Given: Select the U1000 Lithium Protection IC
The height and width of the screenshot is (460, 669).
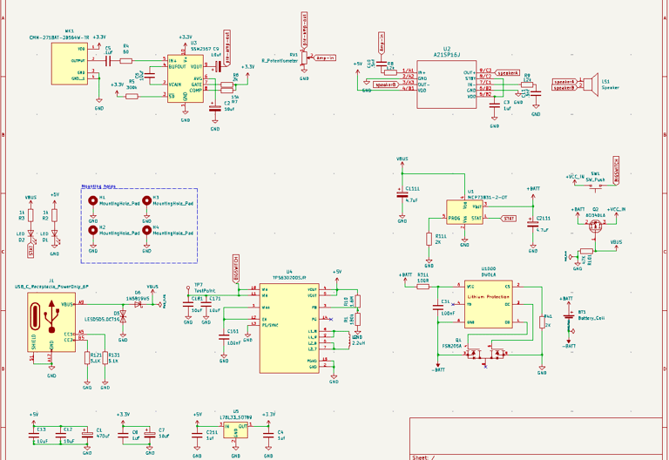Looking at the screenshot, I should point(488,304).
